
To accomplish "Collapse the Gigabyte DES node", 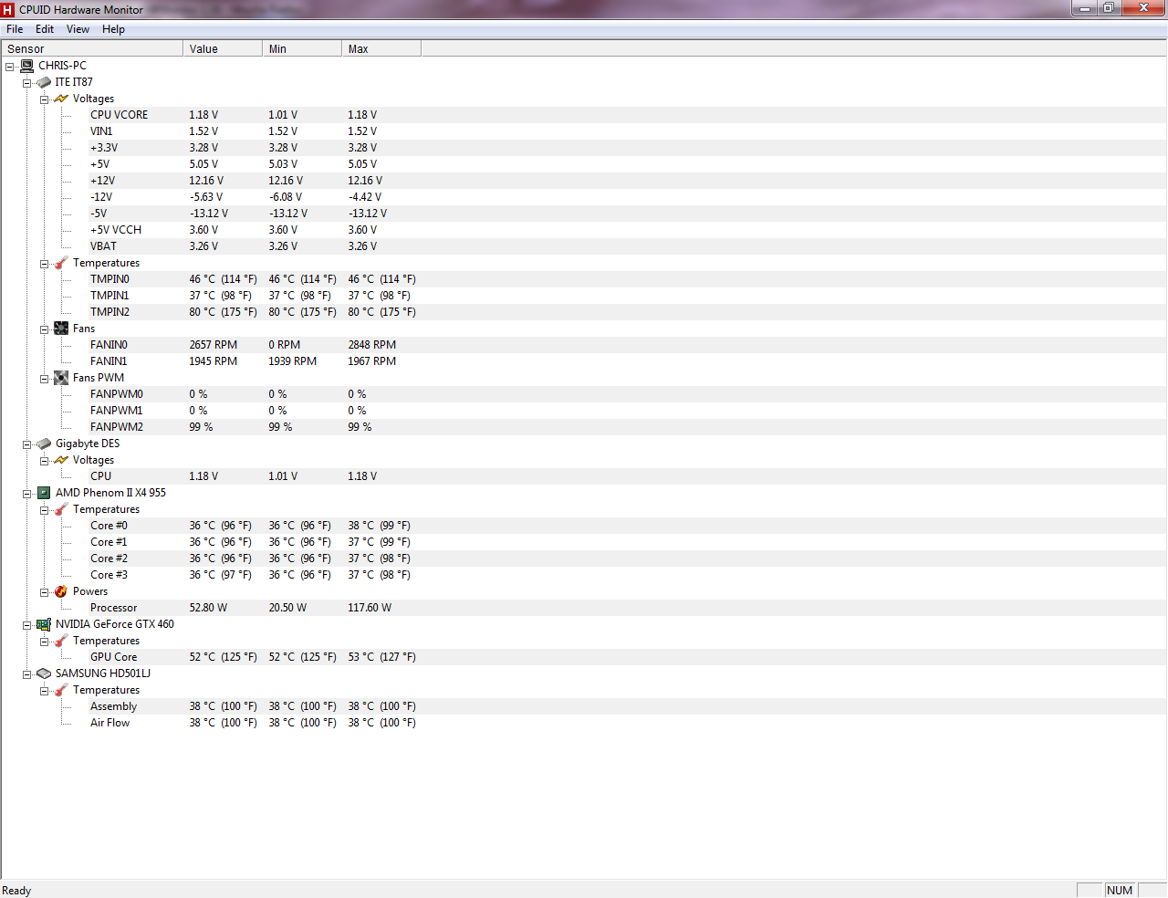I will tap(27, 444).
